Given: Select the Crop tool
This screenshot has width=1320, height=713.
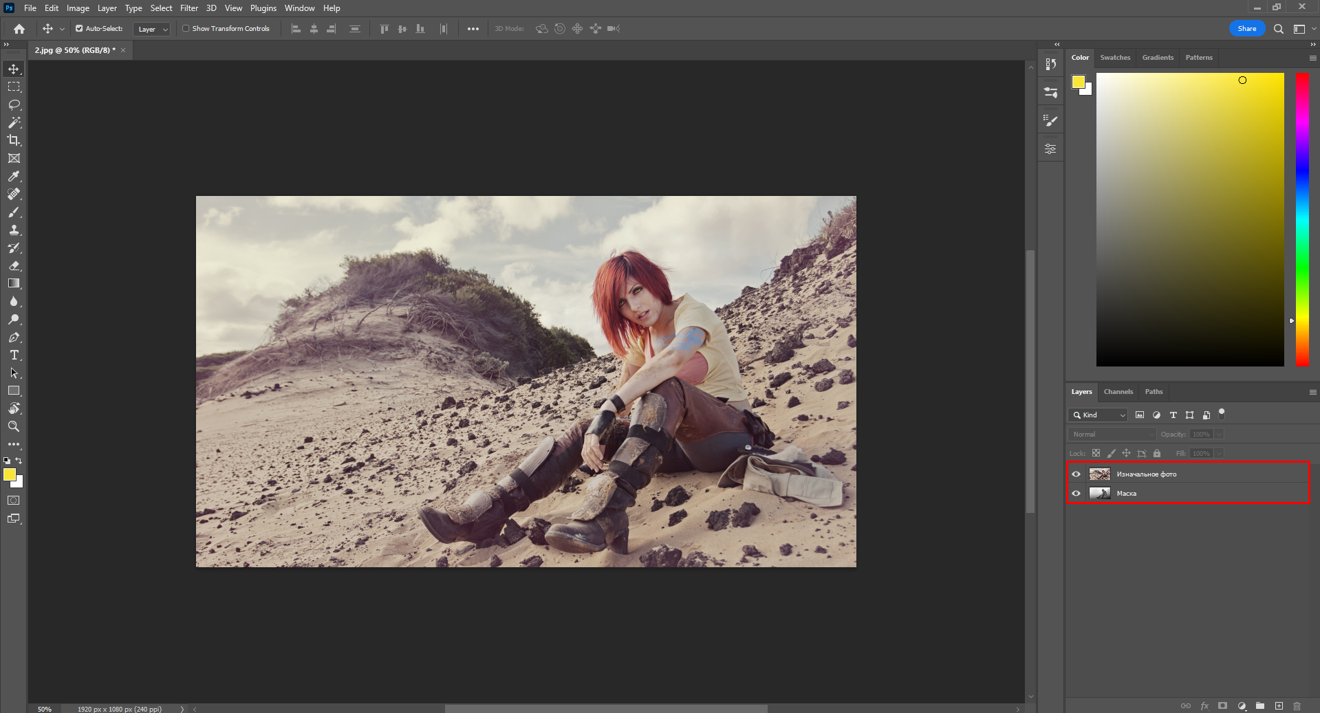Looking at the screenshot, I should 14,140.
